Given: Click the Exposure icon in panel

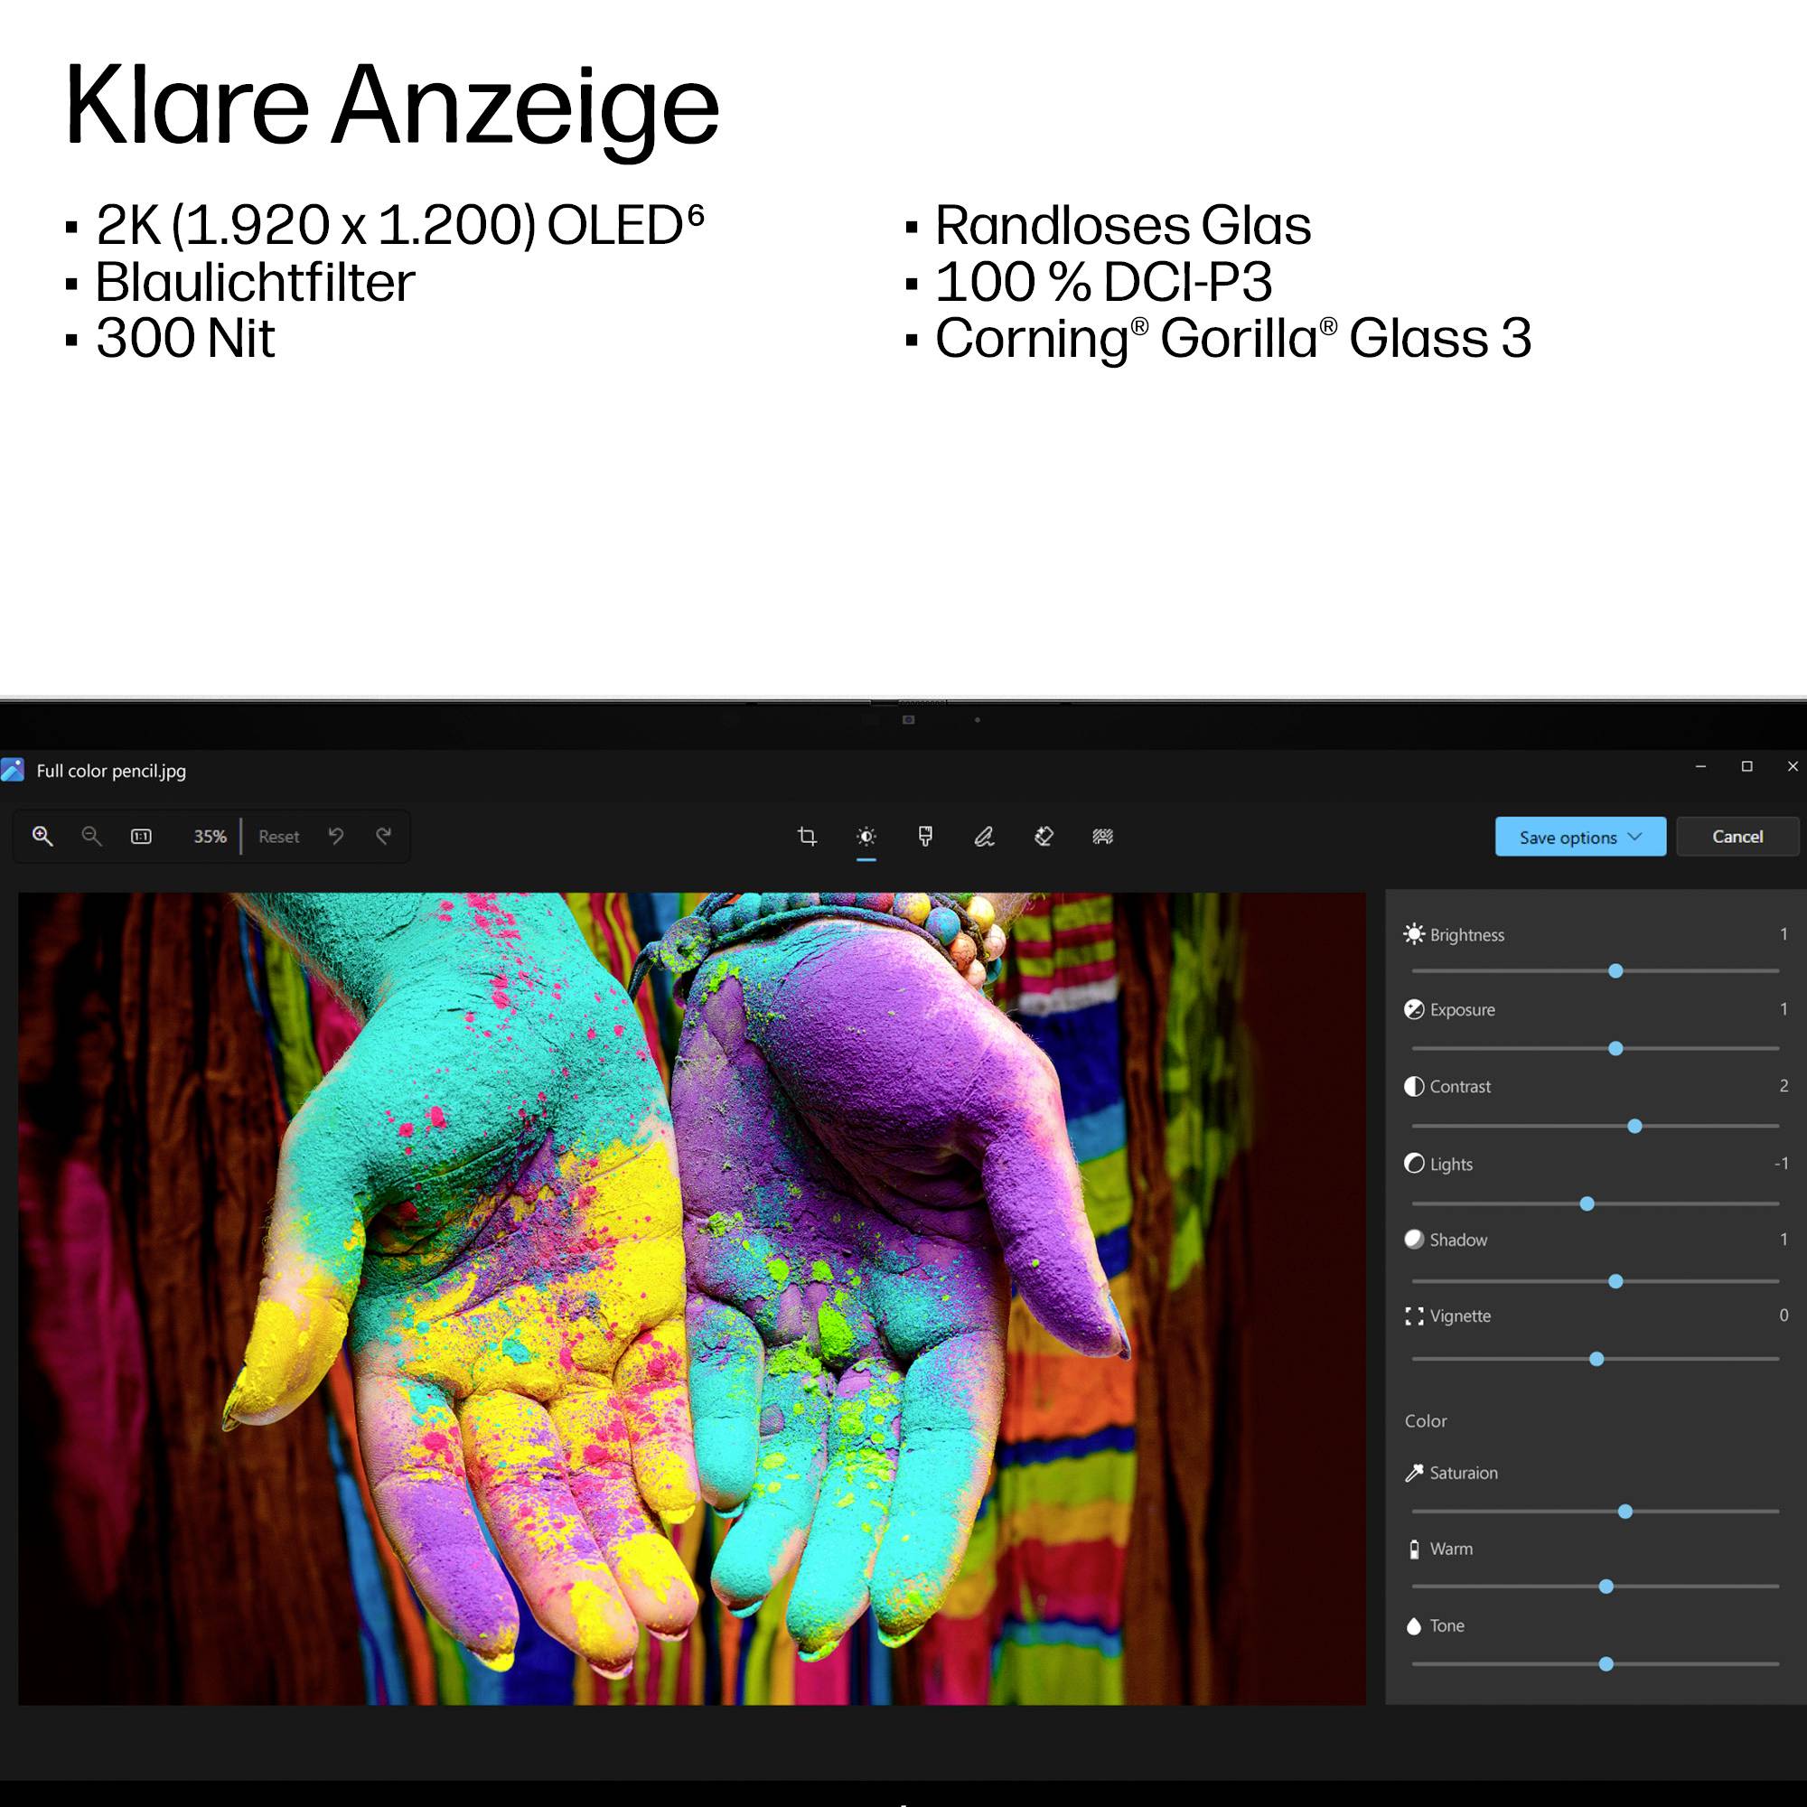Looking at the screenshot, I should [1414, 1009].
